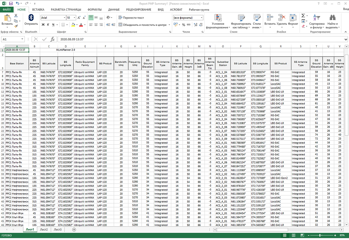The width and height of the screenshot is (349, 240).
Task: Click Удалить cells button
Action: pos(282,22)
